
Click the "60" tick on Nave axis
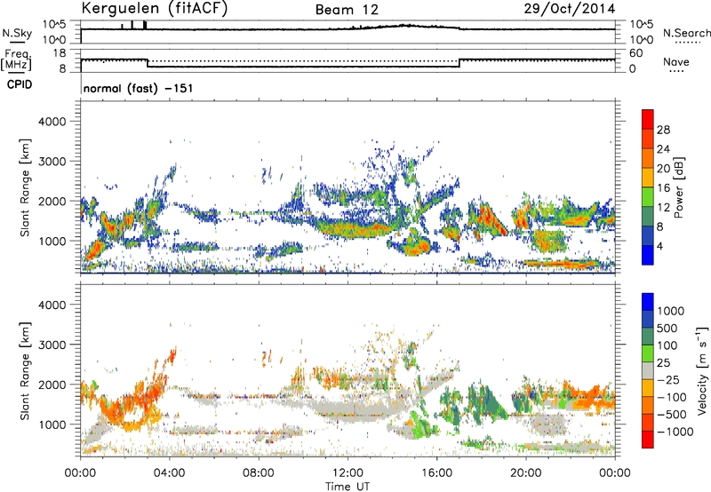[x=635, y=53]
